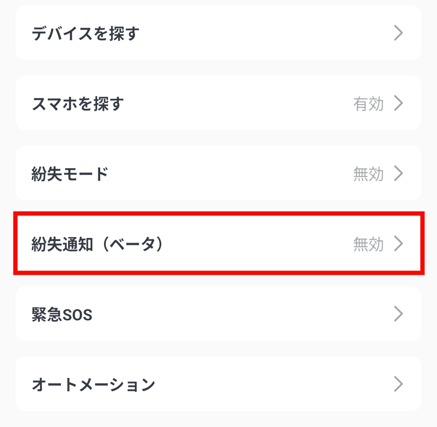Click 無効 status next to 紛失通知（ベータ）

369,244
